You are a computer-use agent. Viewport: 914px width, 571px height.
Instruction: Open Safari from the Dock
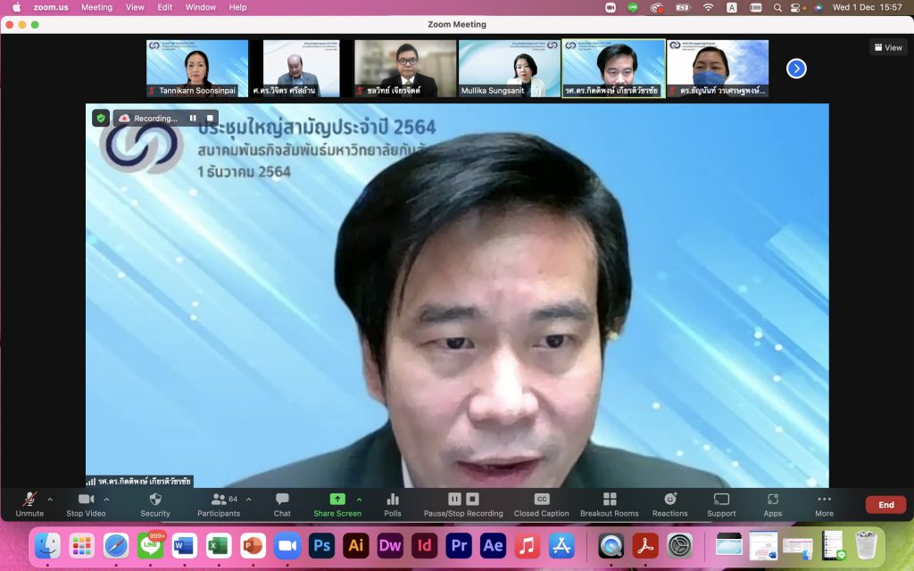pos(116,546)
